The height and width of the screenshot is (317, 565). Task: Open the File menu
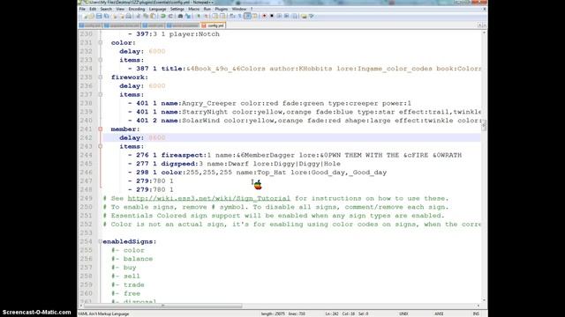pyautogui.click(x=82, y=9)
